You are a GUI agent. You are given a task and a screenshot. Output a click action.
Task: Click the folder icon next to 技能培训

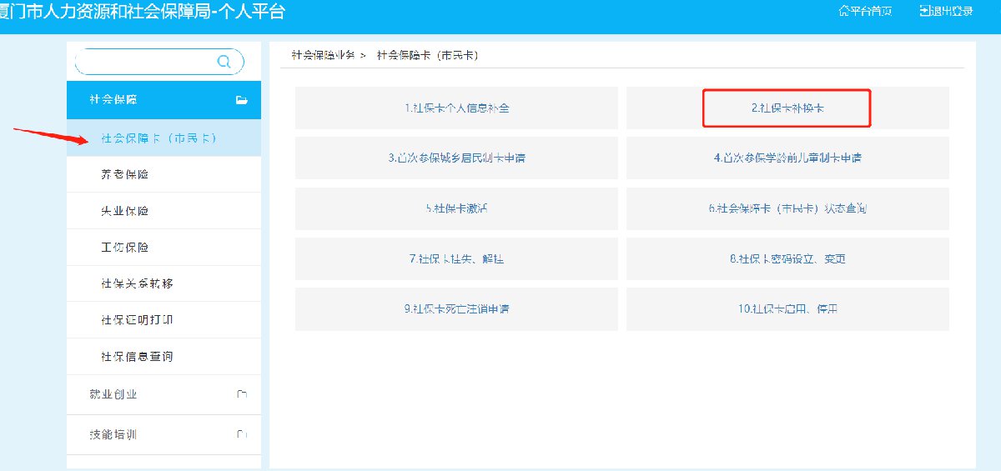[242, 434]
